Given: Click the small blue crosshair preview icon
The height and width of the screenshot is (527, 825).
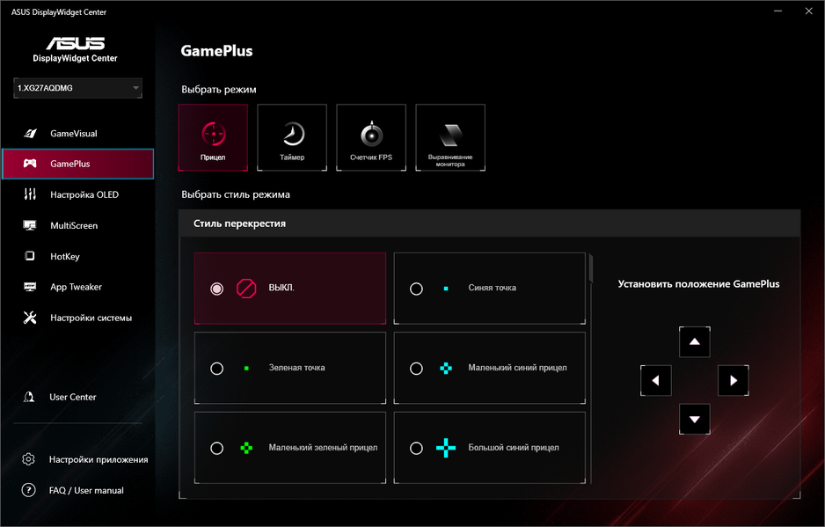Looking at the screenshot, I should click(x=446, y=369).
